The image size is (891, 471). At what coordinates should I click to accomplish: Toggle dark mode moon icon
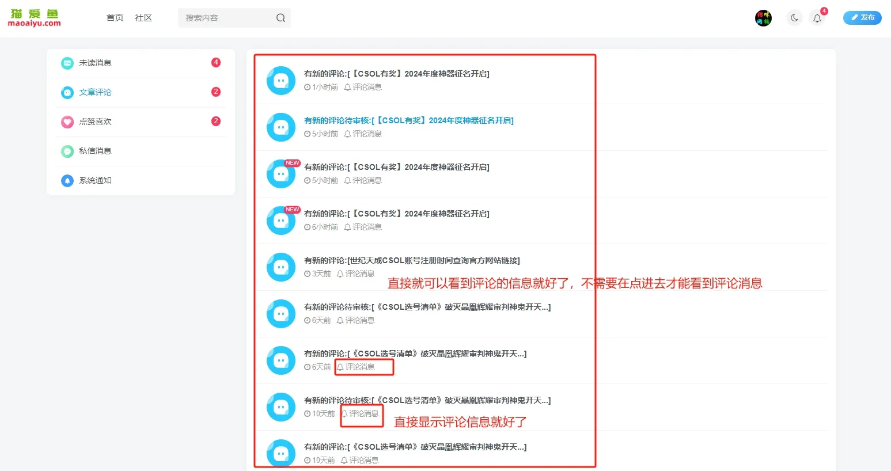pyautogui.click(x=794, y=18)
